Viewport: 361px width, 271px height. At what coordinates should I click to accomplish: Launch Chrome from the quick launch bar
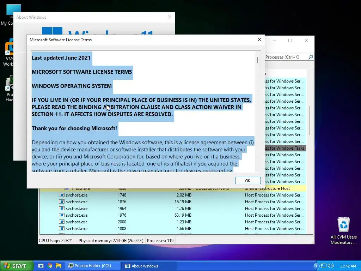coord(50,266)
